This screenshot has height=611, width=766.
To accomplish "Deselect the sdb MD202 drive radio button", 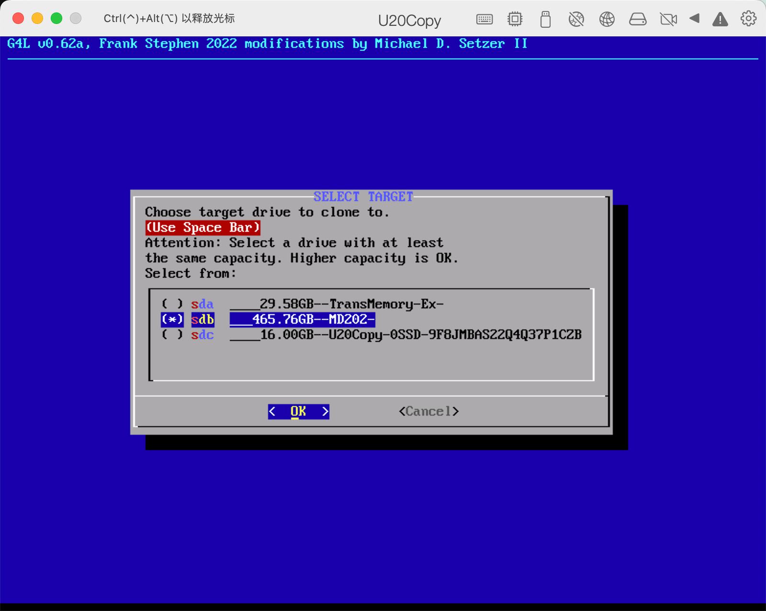I will [x=171, y=319].
